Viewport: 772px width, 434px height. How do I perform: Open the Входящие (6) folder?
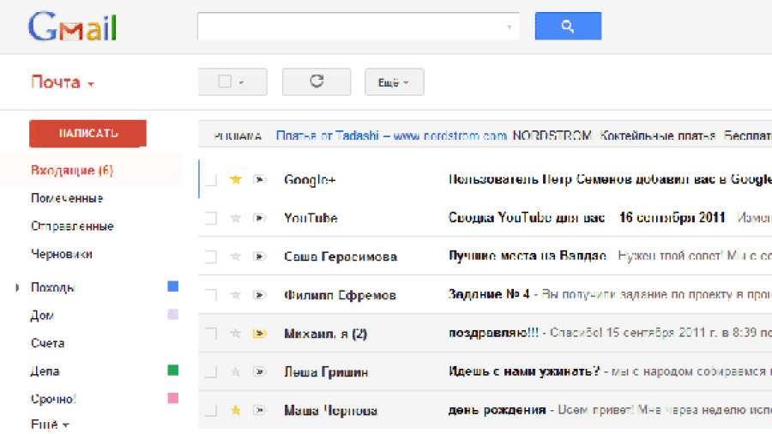(72, 170)
